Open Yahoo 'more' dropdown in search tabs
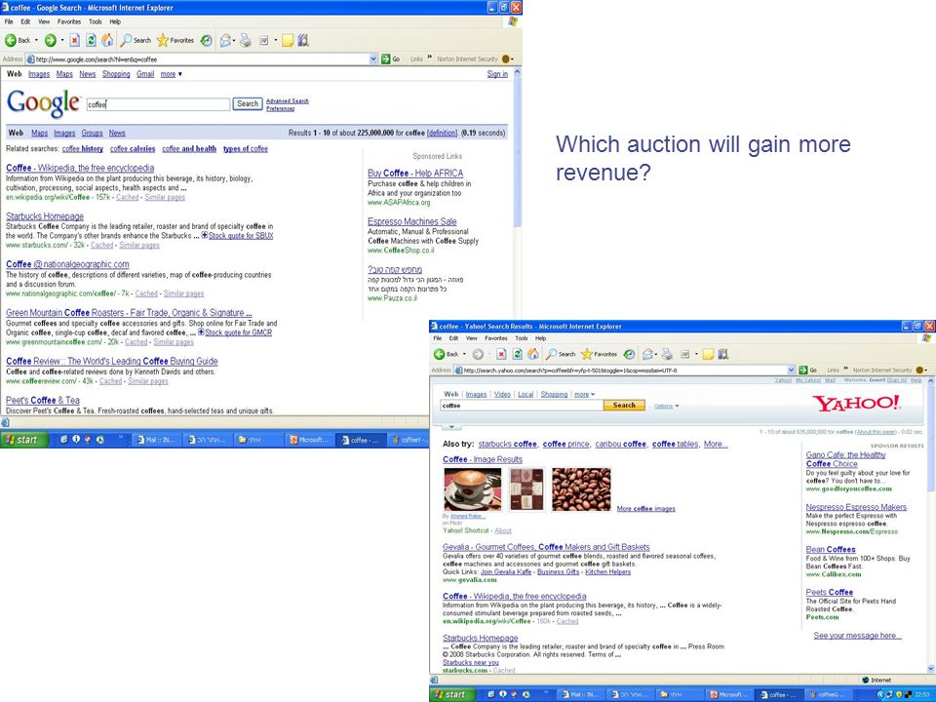The height and width of the screenshot is (702, 936). pyautogui.click(x=584, y=394)
